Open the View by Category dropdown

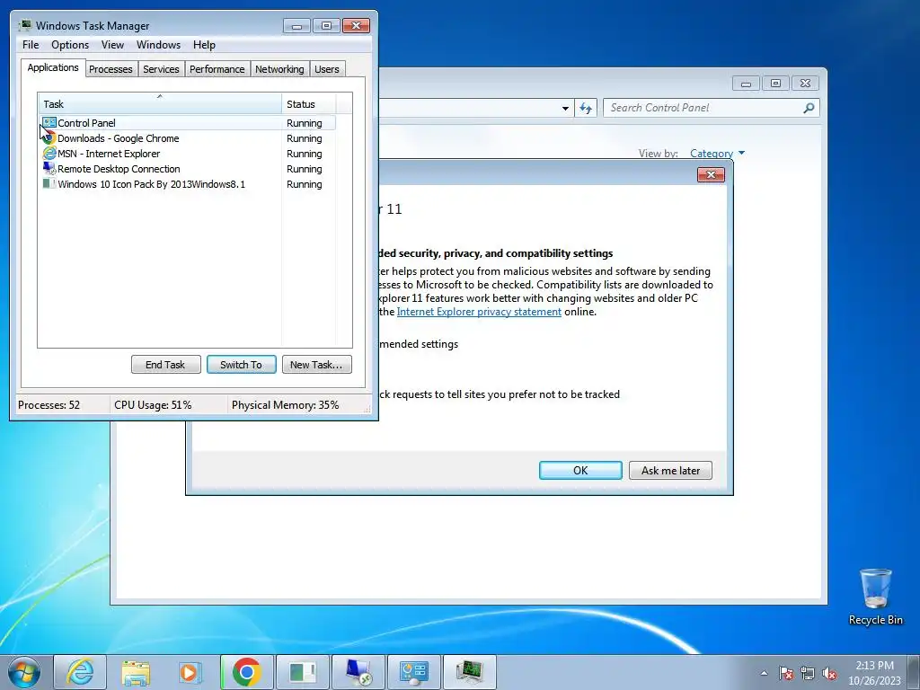click(x=717, y=153)
